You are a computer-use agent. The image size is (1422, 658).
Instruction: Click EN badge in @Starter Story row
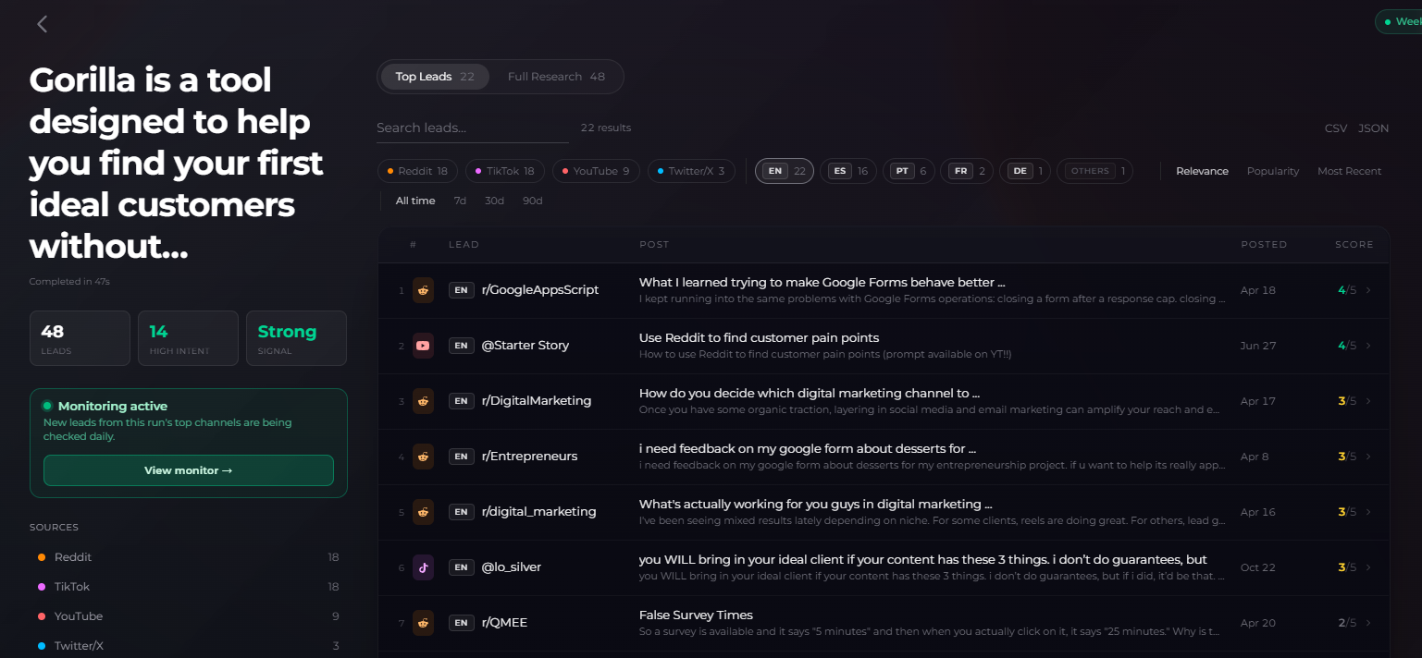point(461,346)
